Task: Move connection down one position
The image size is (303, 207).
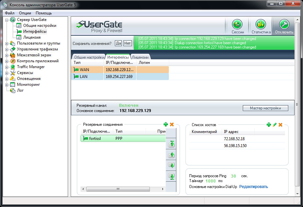Action: click(x=171, y=165)
